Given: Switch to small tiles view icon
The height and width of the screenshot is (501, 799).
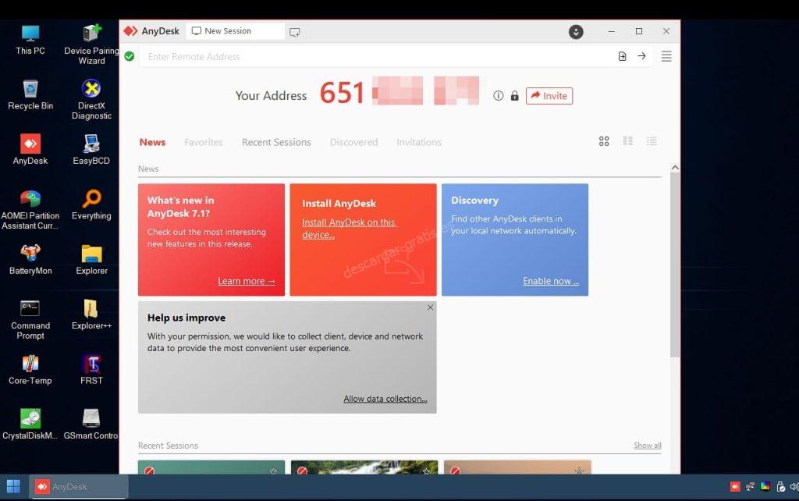Looking at the screenshot, I should [628, 141].
